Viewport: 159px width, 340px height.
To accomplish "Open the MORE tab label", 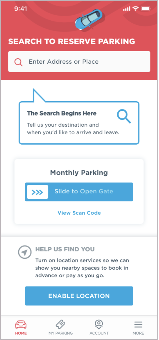I will coord(138,333).
